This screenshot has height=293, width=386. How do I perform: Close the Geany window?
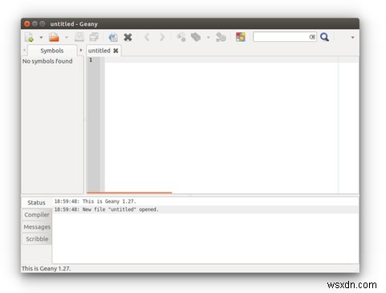pyautogui.click(x=27, y=24)
